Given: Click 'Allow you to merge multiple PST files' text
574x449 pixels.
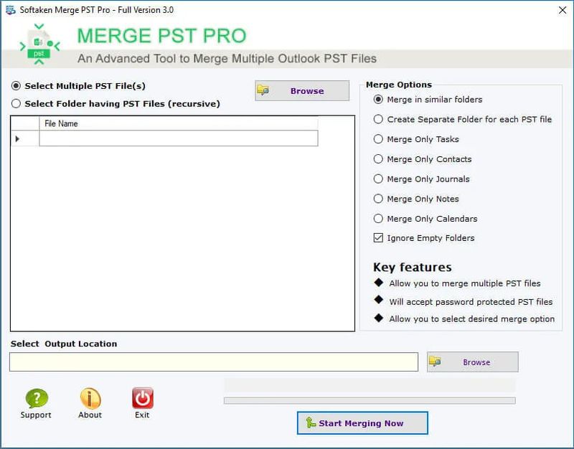Looking at the screenshot, I should [x=465, y=283].
